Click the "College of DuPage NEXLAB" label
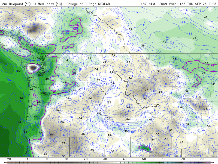 click(x=88, y=4)
